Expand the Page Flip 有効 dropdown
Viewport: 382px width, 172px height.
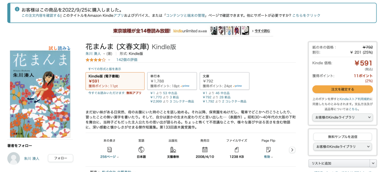(268, 157)
